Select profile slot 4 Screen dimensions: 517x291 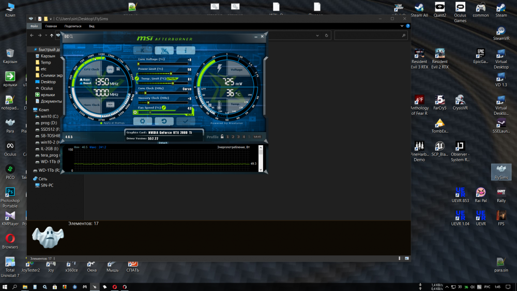(x=244, y=137)
